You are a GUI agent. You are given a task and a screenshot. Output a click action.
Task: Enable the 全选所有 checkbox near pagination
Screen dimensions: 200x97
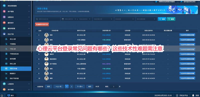point(36,87)
